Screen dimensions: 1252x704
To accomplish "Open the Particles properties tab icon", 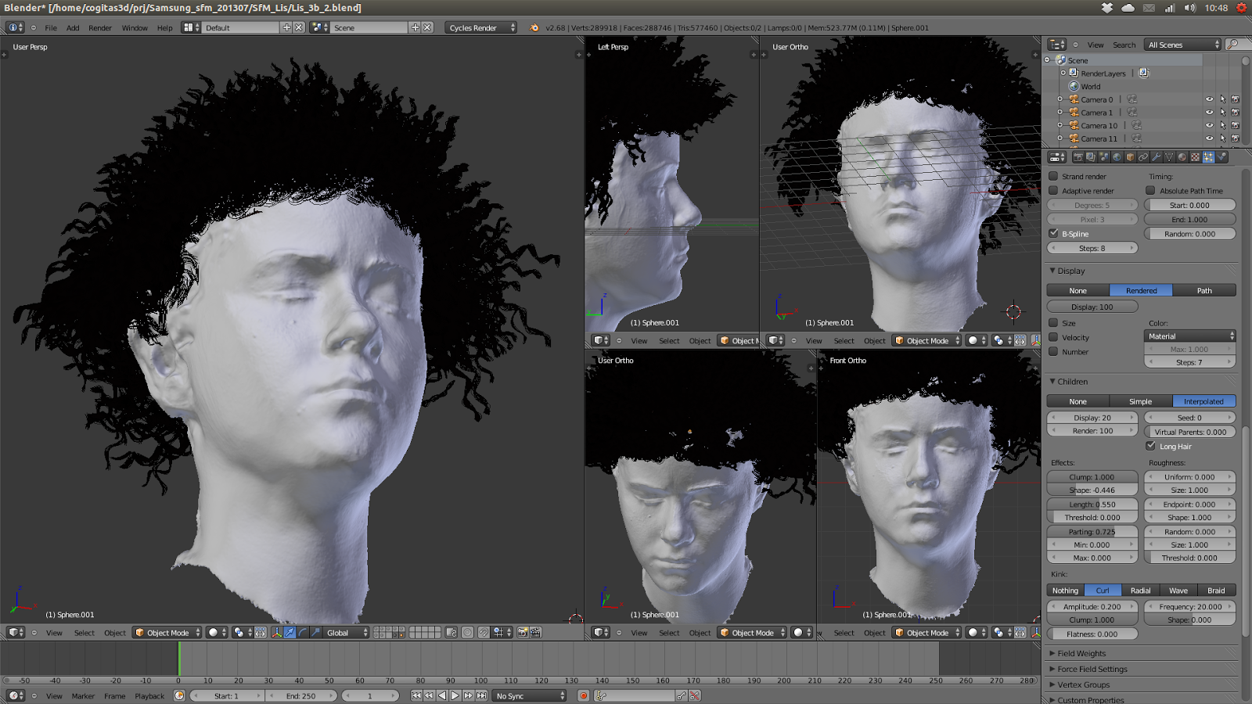I will click(1209, 157).
